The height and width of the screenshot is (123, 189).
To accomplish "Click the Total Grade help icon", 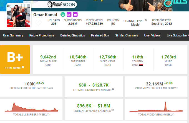I will [x=23, y=67].
